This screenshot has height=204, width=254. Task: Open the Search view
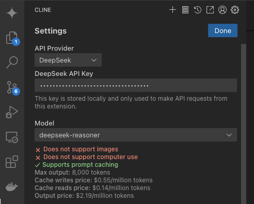tap(12, 62)
